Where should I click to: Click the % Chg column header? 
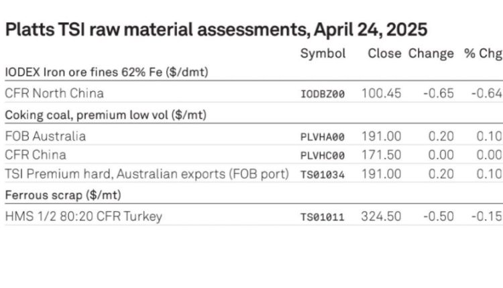[x=484, y=54]
